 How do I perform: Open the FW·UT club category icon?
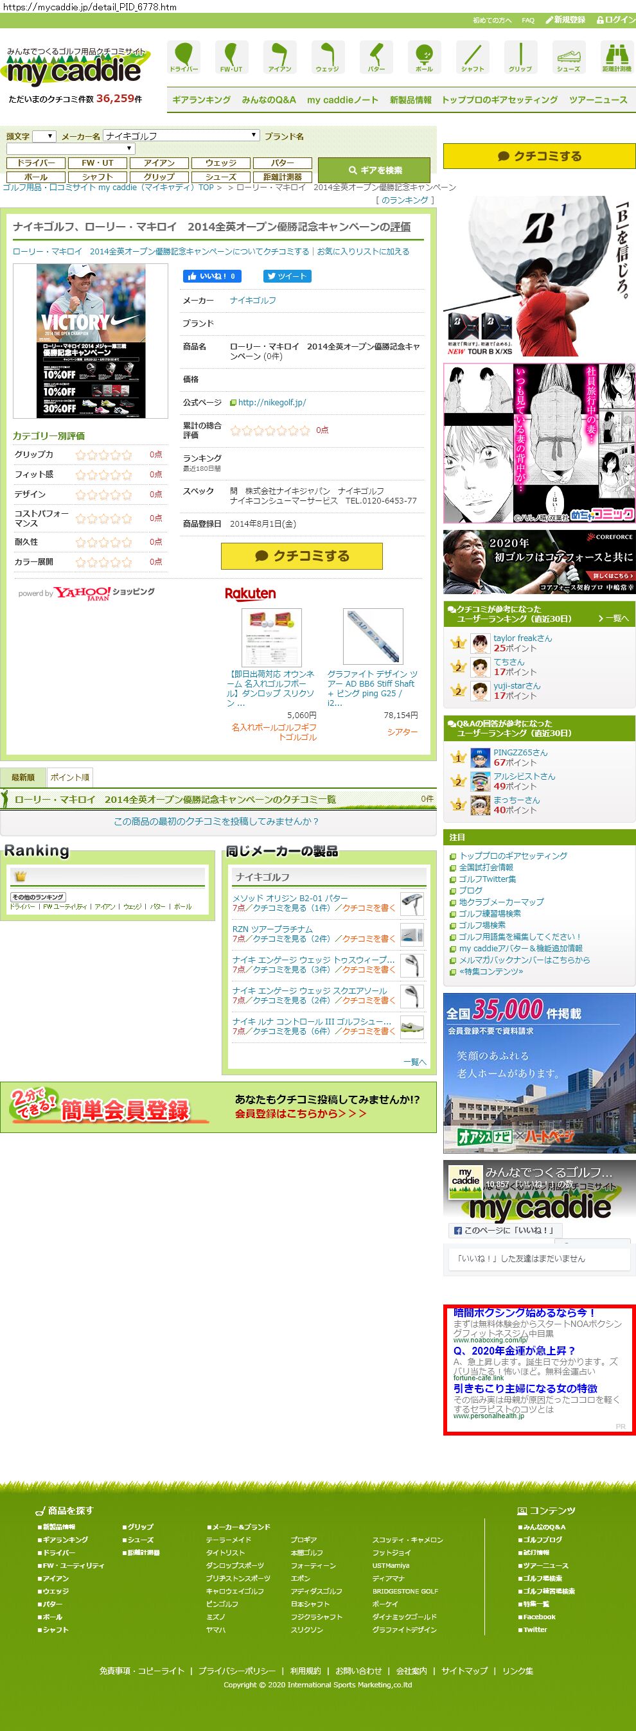pos(231,57)
